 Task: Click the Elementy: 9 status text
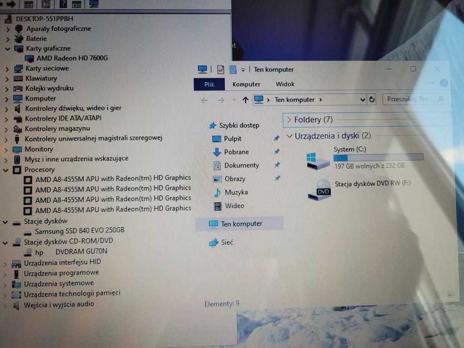(x=222, y=304)
